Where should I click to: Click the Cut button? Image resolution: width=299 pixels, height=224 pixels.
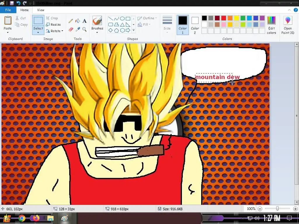[21, 18]
